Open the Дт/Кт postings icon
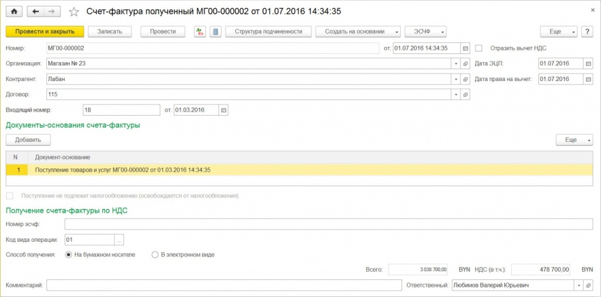The height and width of the screenshot is (297, 601). [201, 32]
